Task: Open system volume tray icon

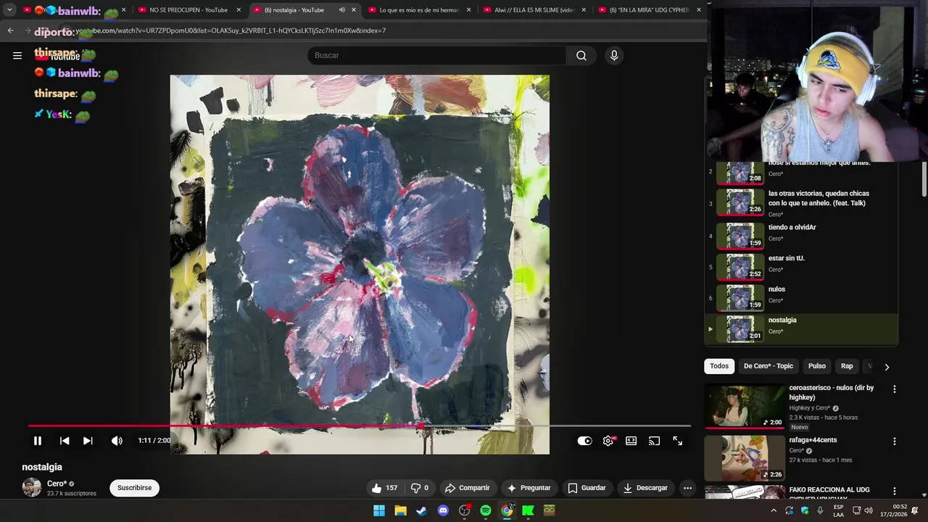Action: pos(869,510)
